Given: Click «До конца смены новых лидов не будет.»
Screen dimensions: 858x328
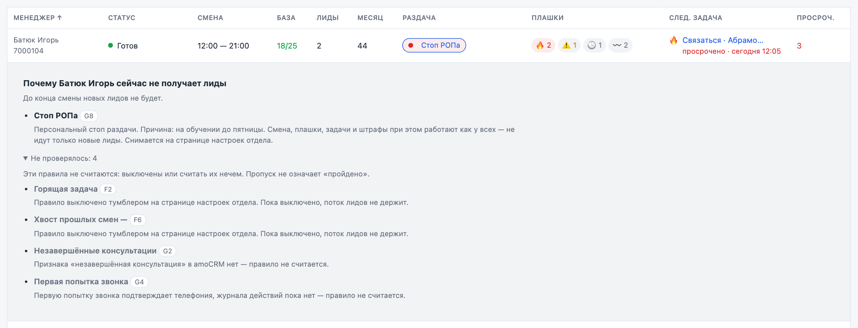Looking at the screenshot, I should tap(93, 98).
